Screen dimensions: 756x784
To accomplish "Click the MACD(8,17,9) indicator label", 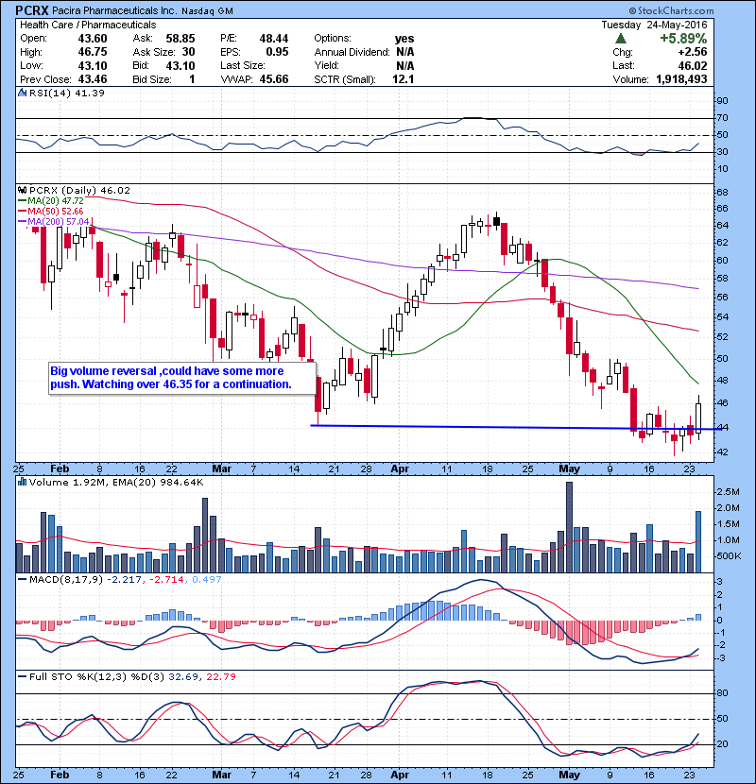I will 66,580.
